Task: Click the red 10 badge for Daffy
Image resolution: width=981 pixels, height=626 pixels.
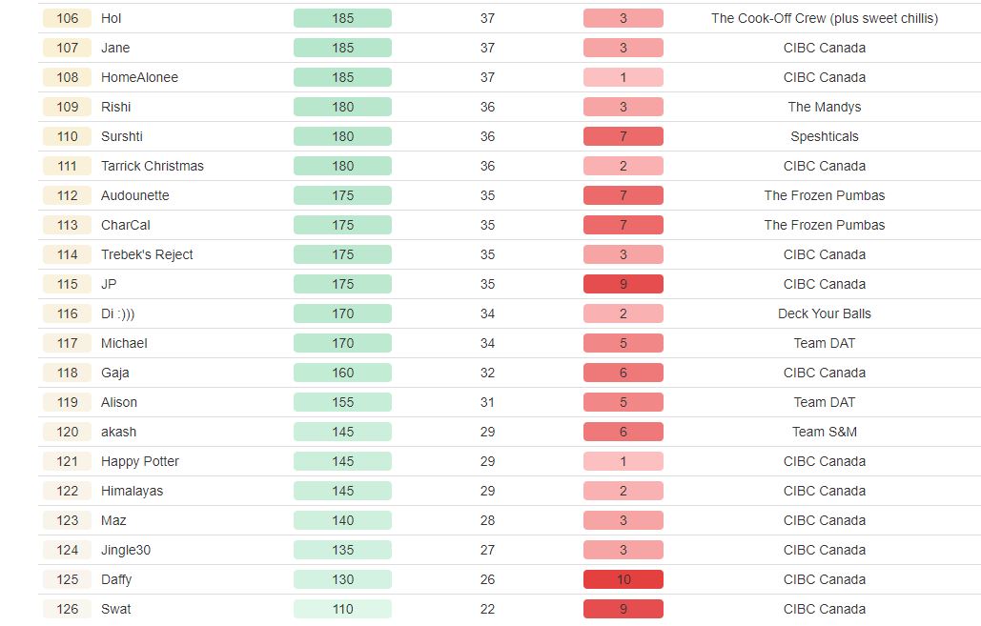Action: [623, 579]
